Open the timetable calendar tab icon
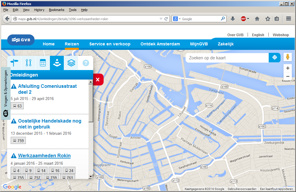Viewport: 296px width, 192px height. [43, 63]
